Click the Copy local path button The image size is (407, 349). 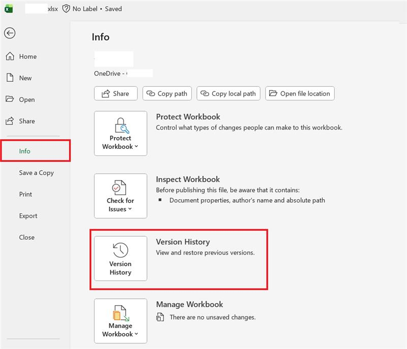(x=228, y=93)
